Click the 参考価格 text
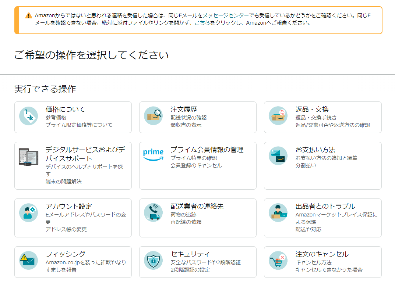This screenshot has height=283, width=395. click(56, 118)
